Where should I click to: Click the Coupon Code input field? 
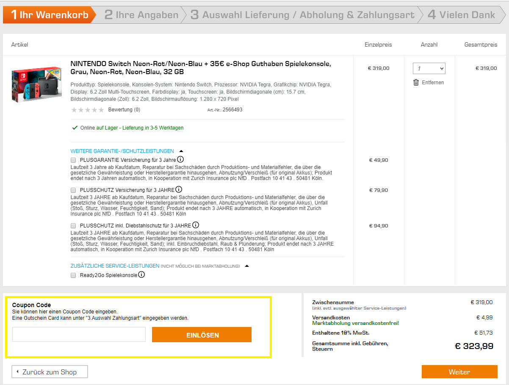pyautogui.click(x=79, y=335)
